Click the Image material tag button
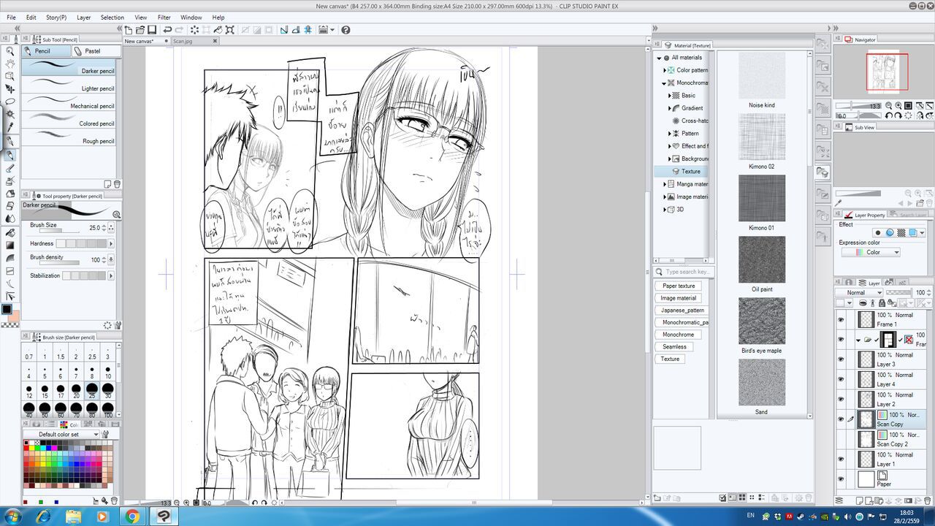The width and height of the screenshot is (935, 526). pos(679,298)
